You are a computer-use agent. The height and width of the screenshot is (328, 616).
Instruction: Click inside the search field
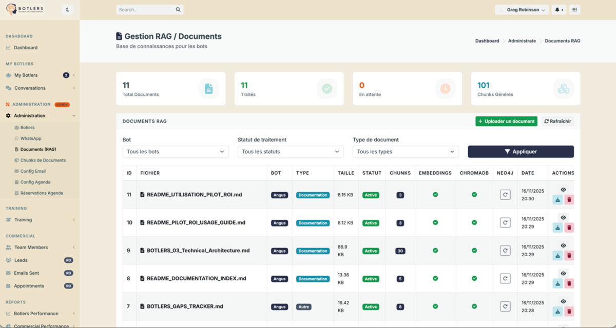[146, 9]
